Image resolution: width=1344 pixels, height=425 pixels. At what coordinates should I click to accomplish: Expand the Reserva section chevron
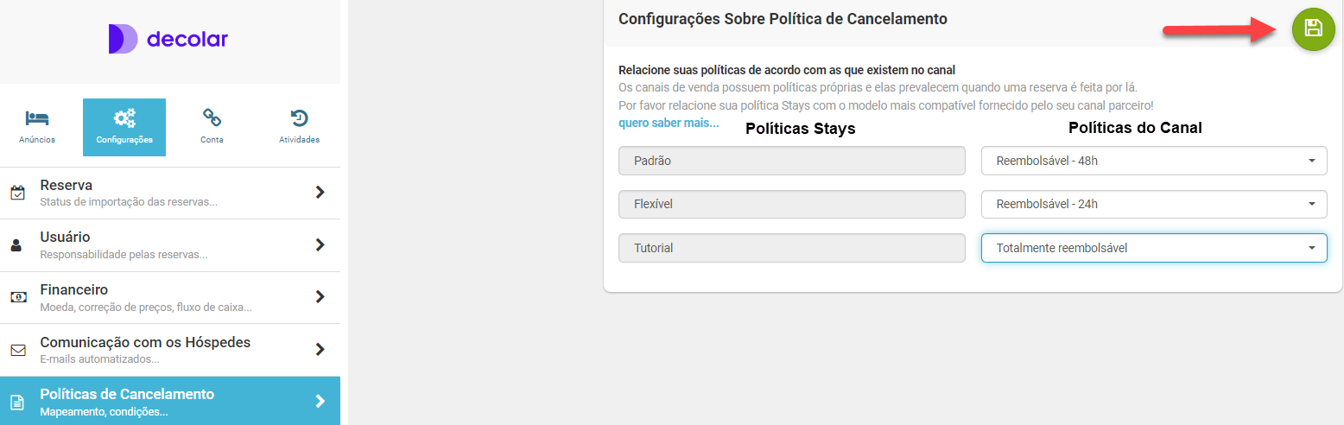[320, 192]
